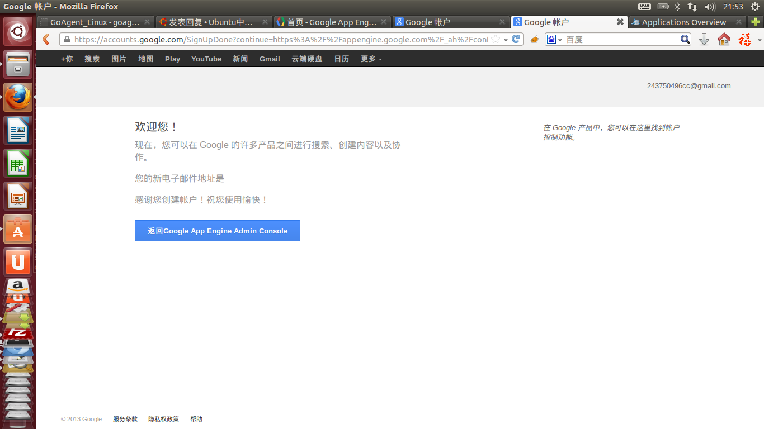Go to the Home page icon
The width and height of the screenshot is (764, 429).
724,39
